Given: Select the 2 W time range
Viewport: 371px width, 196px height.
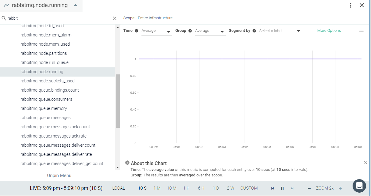Looking at the screenshot, I should tap(230, 188).
